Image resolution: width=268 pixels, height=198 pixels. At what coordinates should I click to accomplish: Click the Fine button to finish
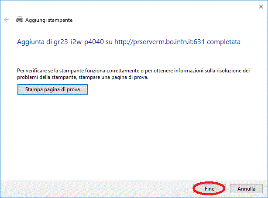point(210,188)
